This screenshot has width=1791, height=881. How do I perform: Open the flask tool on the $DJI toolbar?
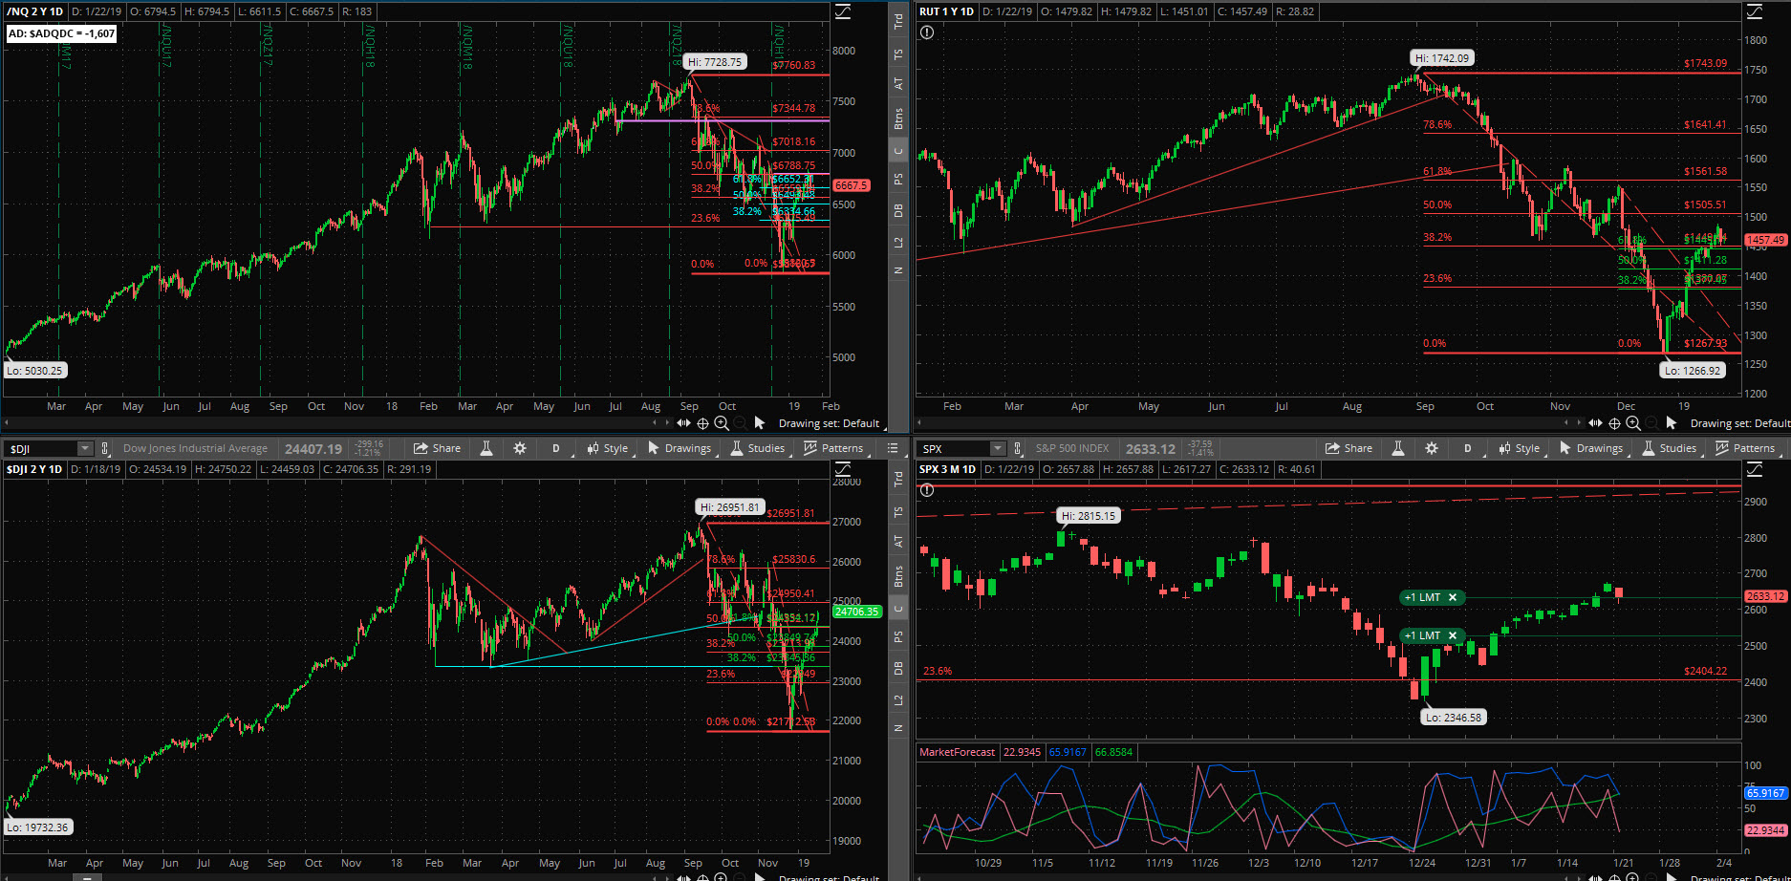click(x=486, y=448)
